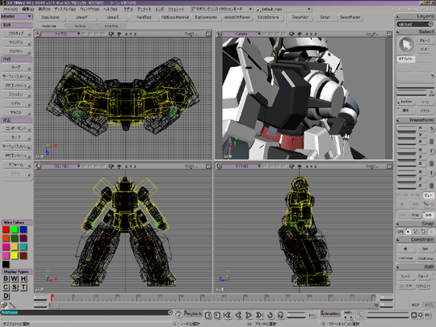Click the デフォーム button in left panel
The image size is (436, 327).
[x=16, y=165]
